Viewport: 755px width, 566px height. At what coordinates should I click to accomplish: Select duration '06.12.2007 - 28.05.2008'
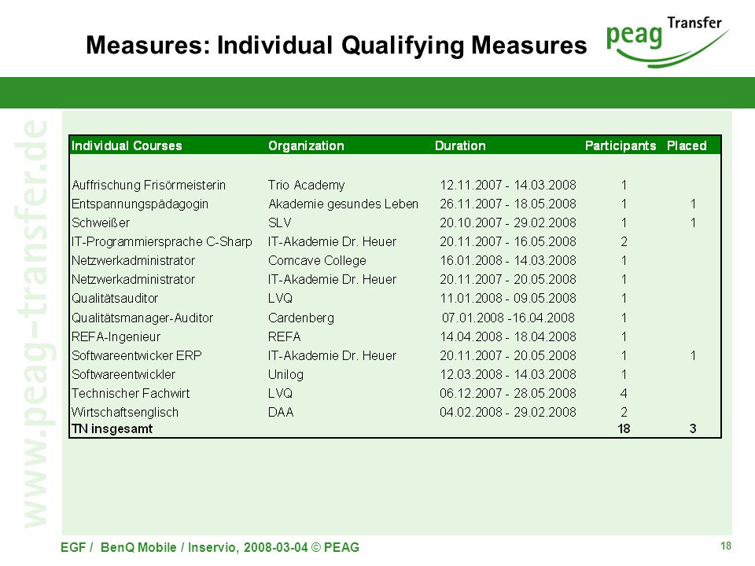coord(507,393)
